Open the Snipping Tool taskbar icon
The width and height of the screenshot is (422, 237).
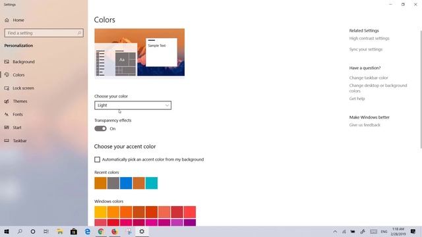tap(129, 231)
